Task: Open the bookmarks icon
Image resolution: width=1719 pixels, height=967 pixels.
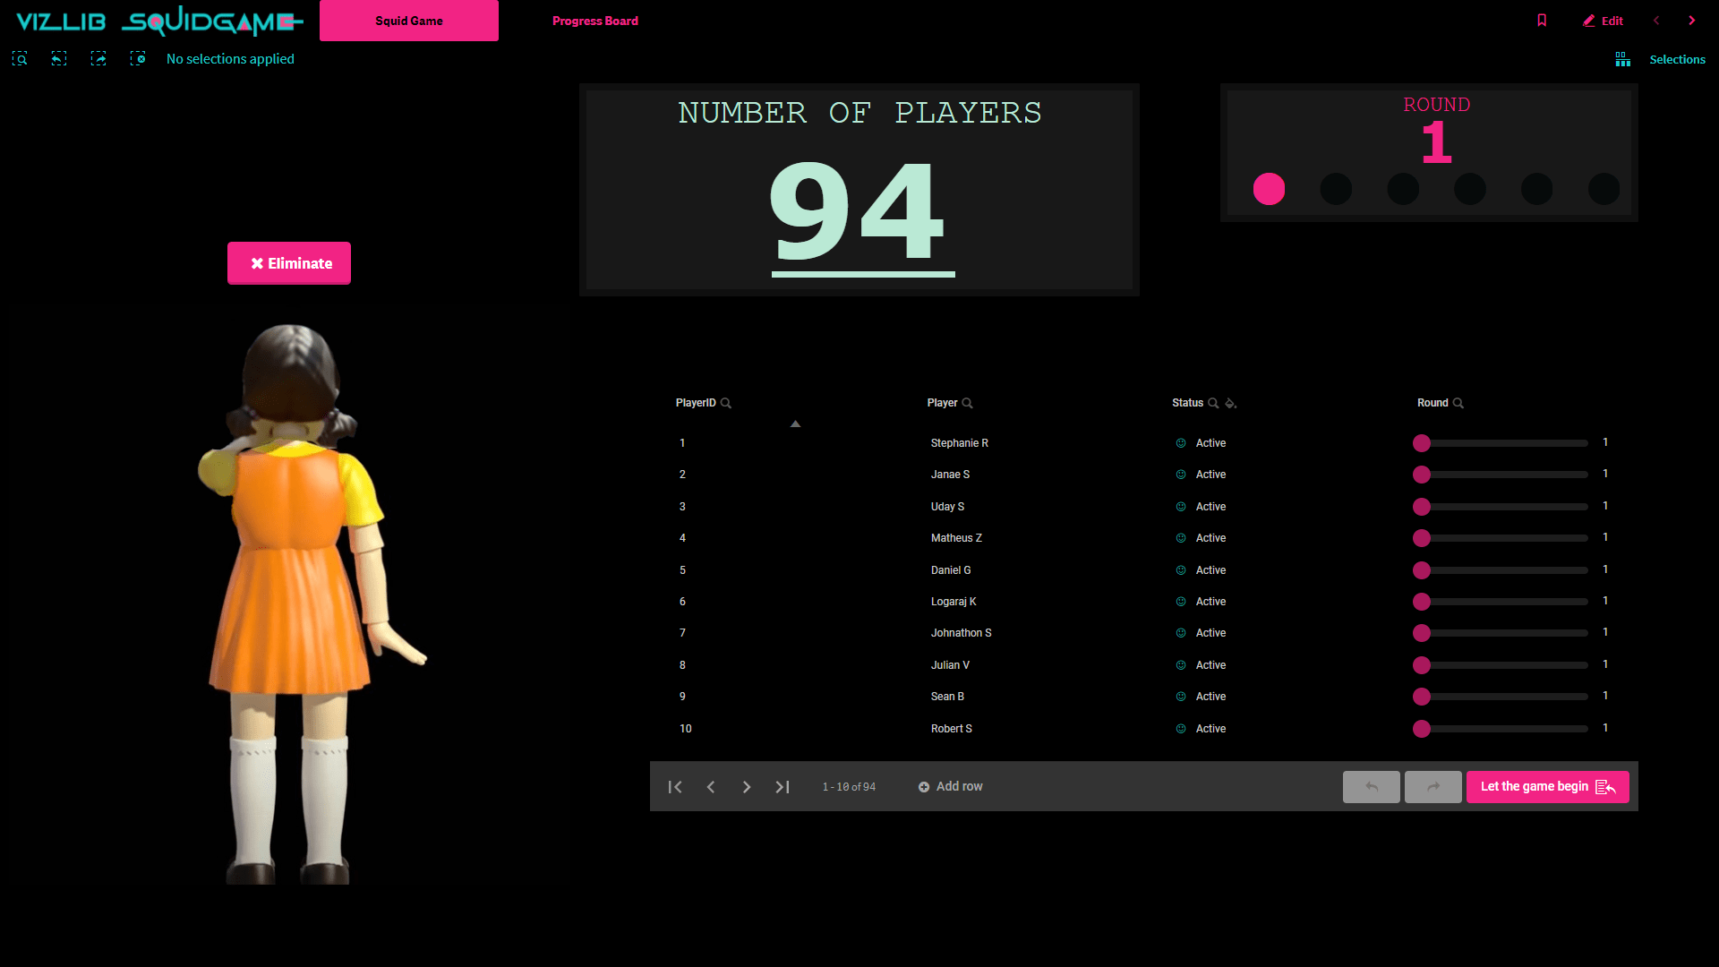Action: pyautogui.click(x=1542, y=21)
